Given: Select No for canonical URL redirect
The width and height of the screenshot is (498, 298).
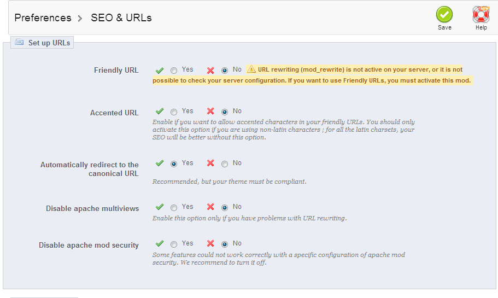Looking at the screenshot, I should coord(225,164).
